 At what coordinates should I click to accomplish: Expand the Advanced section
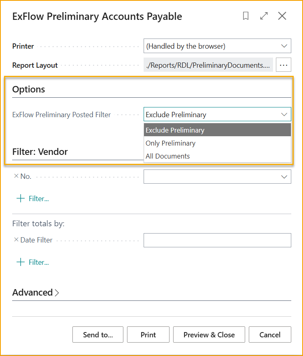36,292
